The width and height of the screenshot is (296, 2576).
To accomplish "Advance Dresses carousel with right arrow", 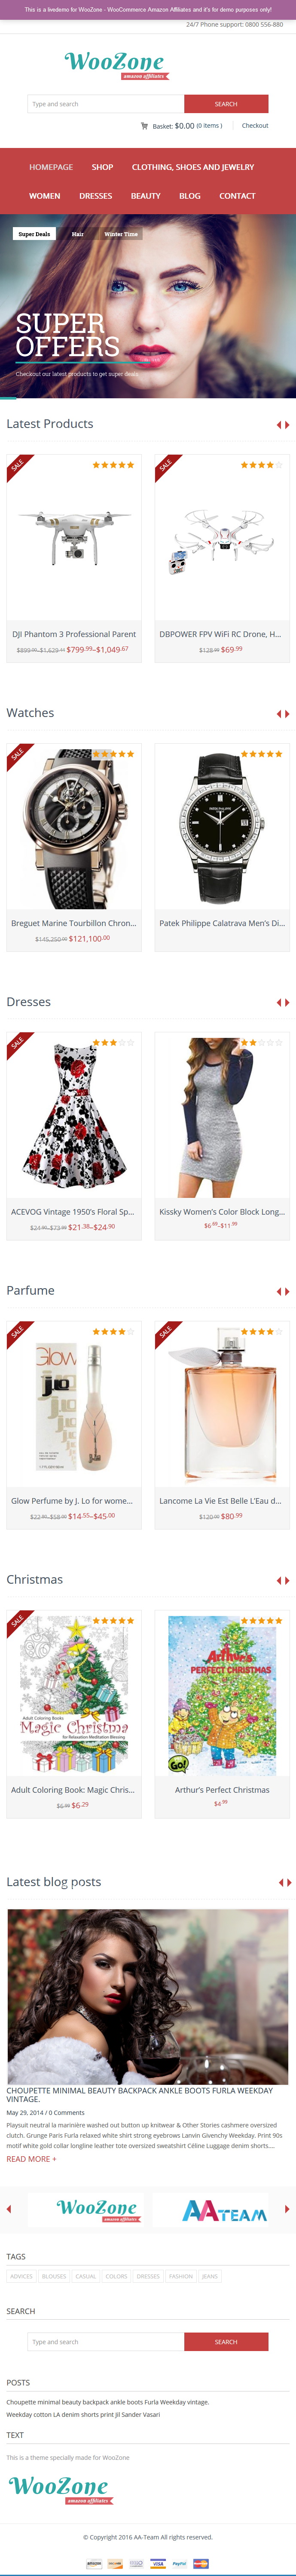I will coord(288,1003).
